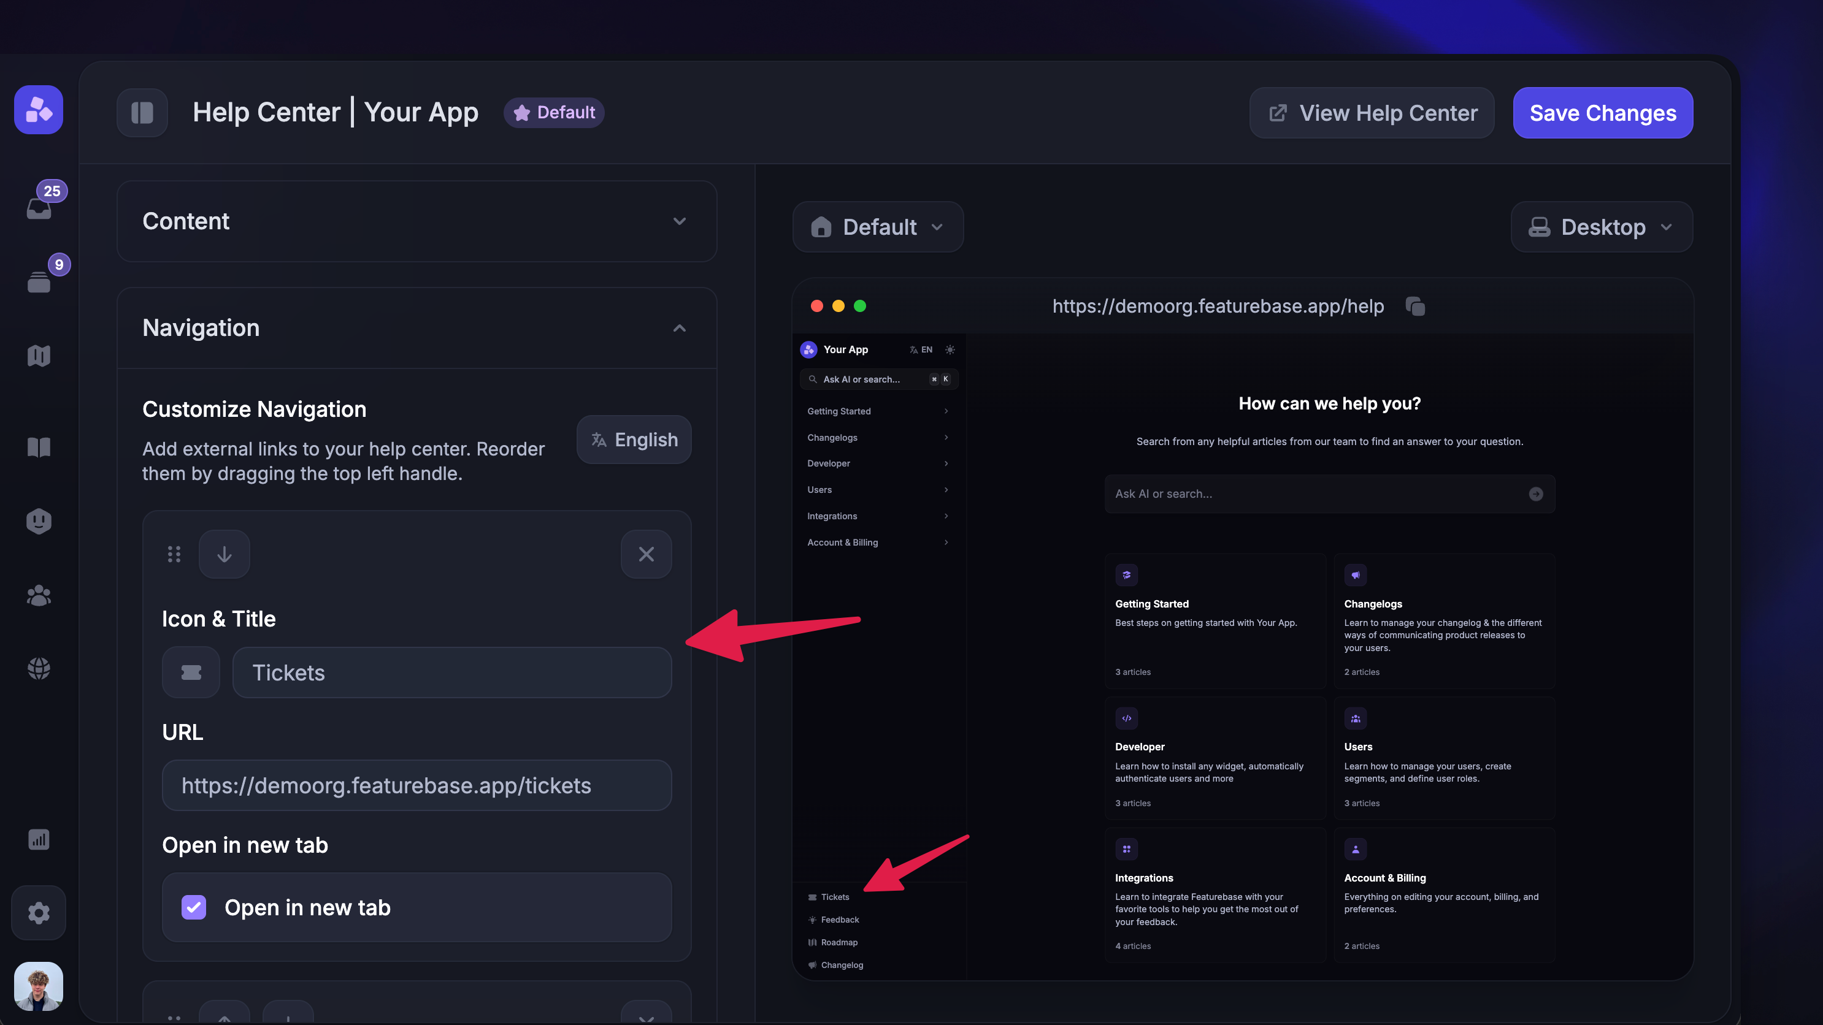Open the roadmap map icon in sidebar
Screen dimensions: 1823x1025
(x=39, y=356)
